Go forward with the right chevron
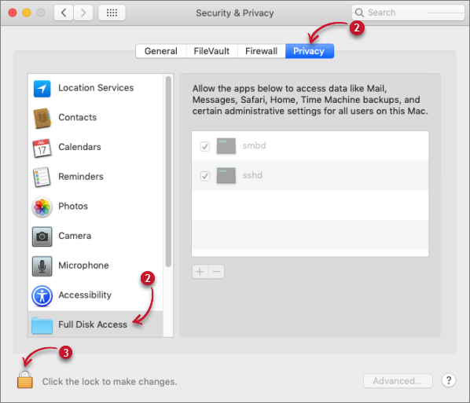 click(x=83, y=13)
